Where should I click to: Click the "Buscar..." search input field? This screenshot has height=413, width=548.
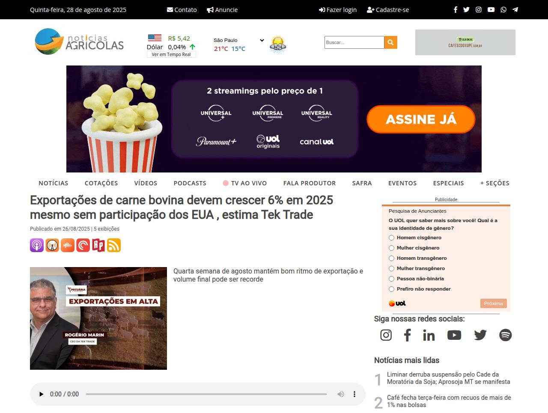tap(354, 42)
